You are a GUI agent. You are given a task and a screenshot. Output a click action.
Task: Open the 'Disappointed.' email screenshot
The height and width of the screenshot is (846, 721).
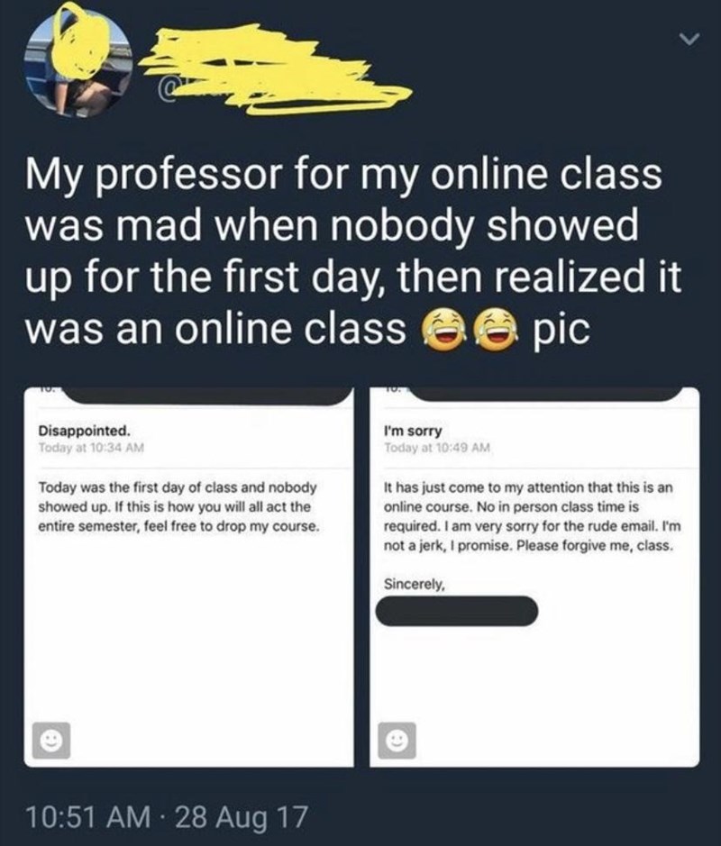(x=189, y=577)
